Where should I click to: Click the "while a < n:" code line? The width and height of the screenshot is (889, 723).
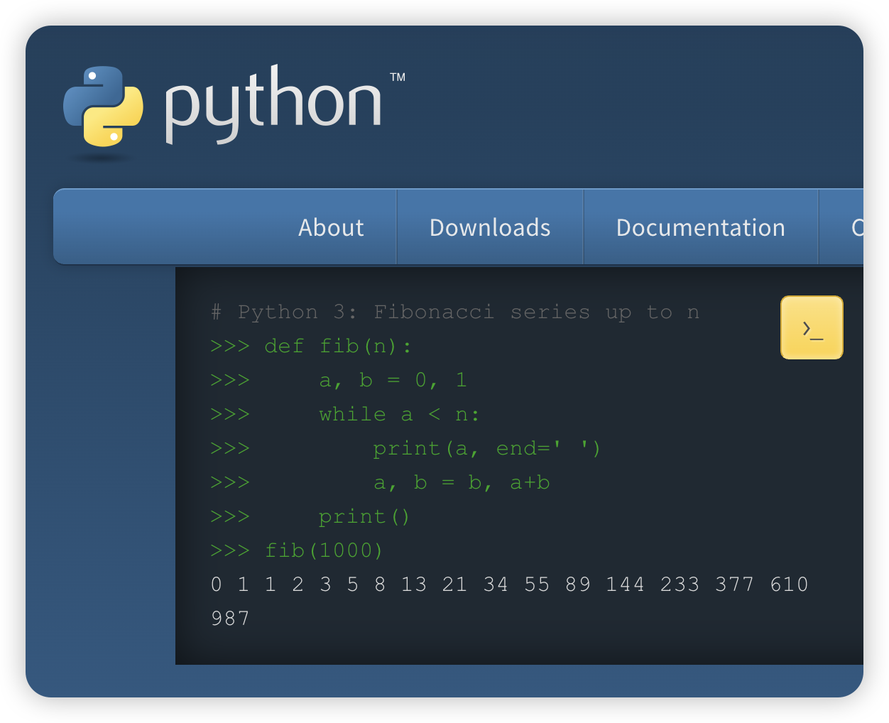[399, 414]
